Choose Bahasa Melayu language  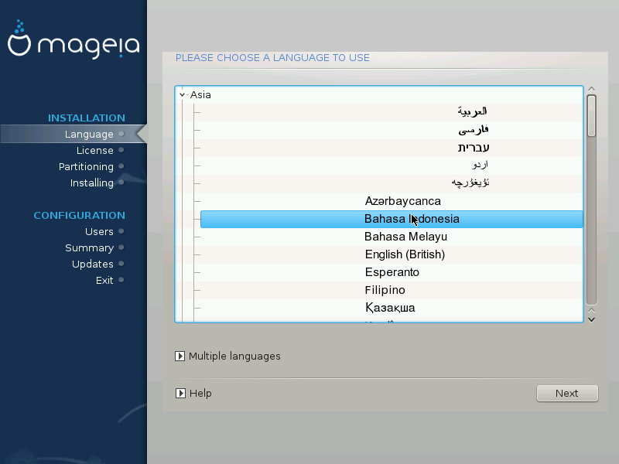point(405,237)
